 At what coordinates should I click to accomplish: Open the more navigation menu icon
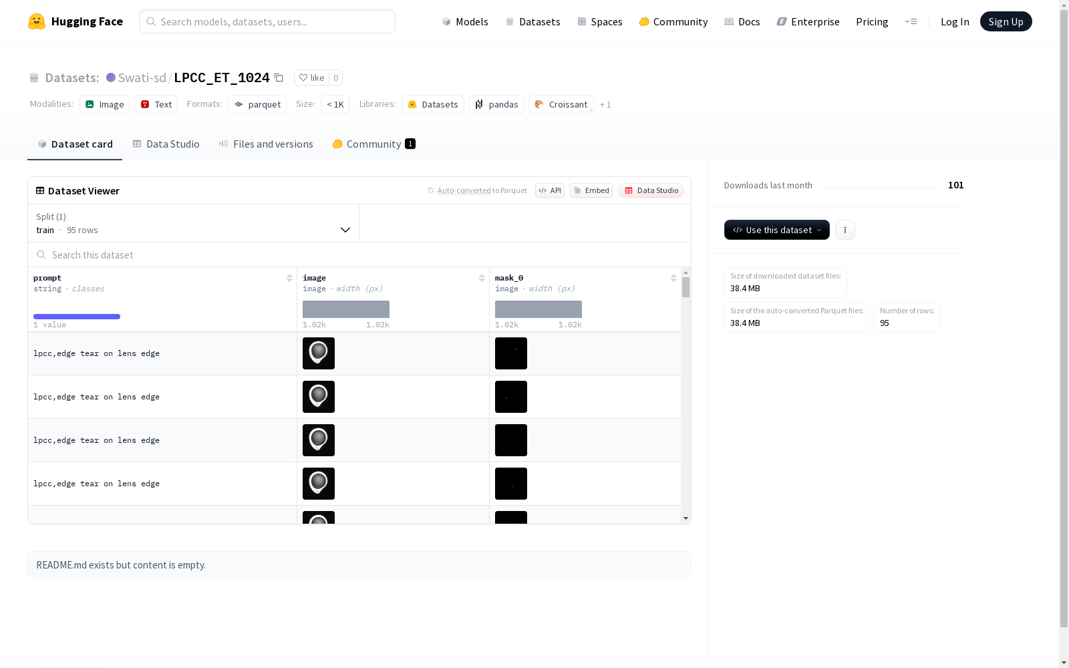pyautogui.click(x=911, y=21)
